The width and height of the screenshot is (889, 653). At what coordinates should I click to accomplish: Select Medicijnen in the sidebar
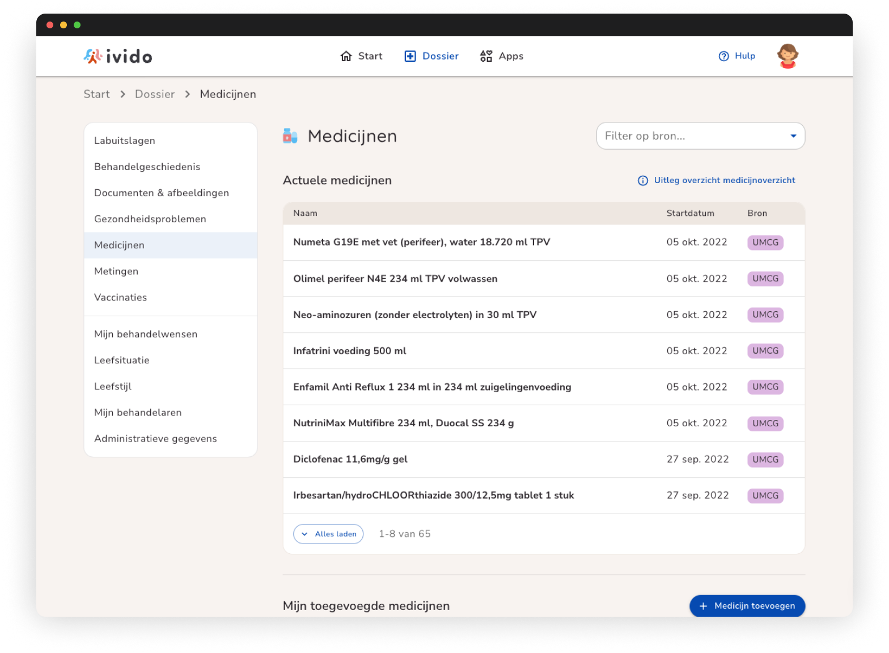tap(171, 245)
